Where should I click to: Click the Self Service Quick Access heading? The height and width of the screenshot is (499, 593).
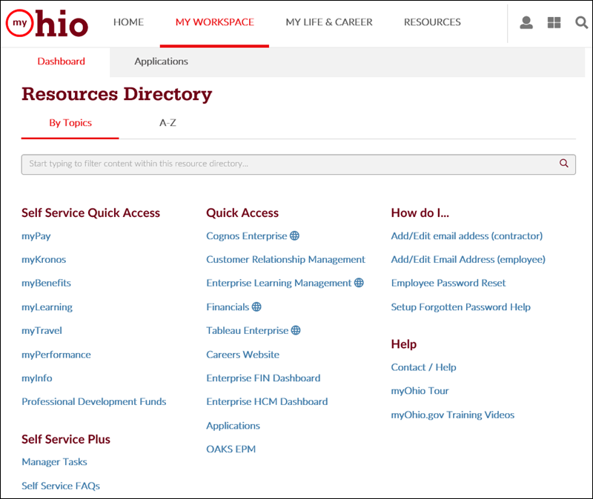90,213
